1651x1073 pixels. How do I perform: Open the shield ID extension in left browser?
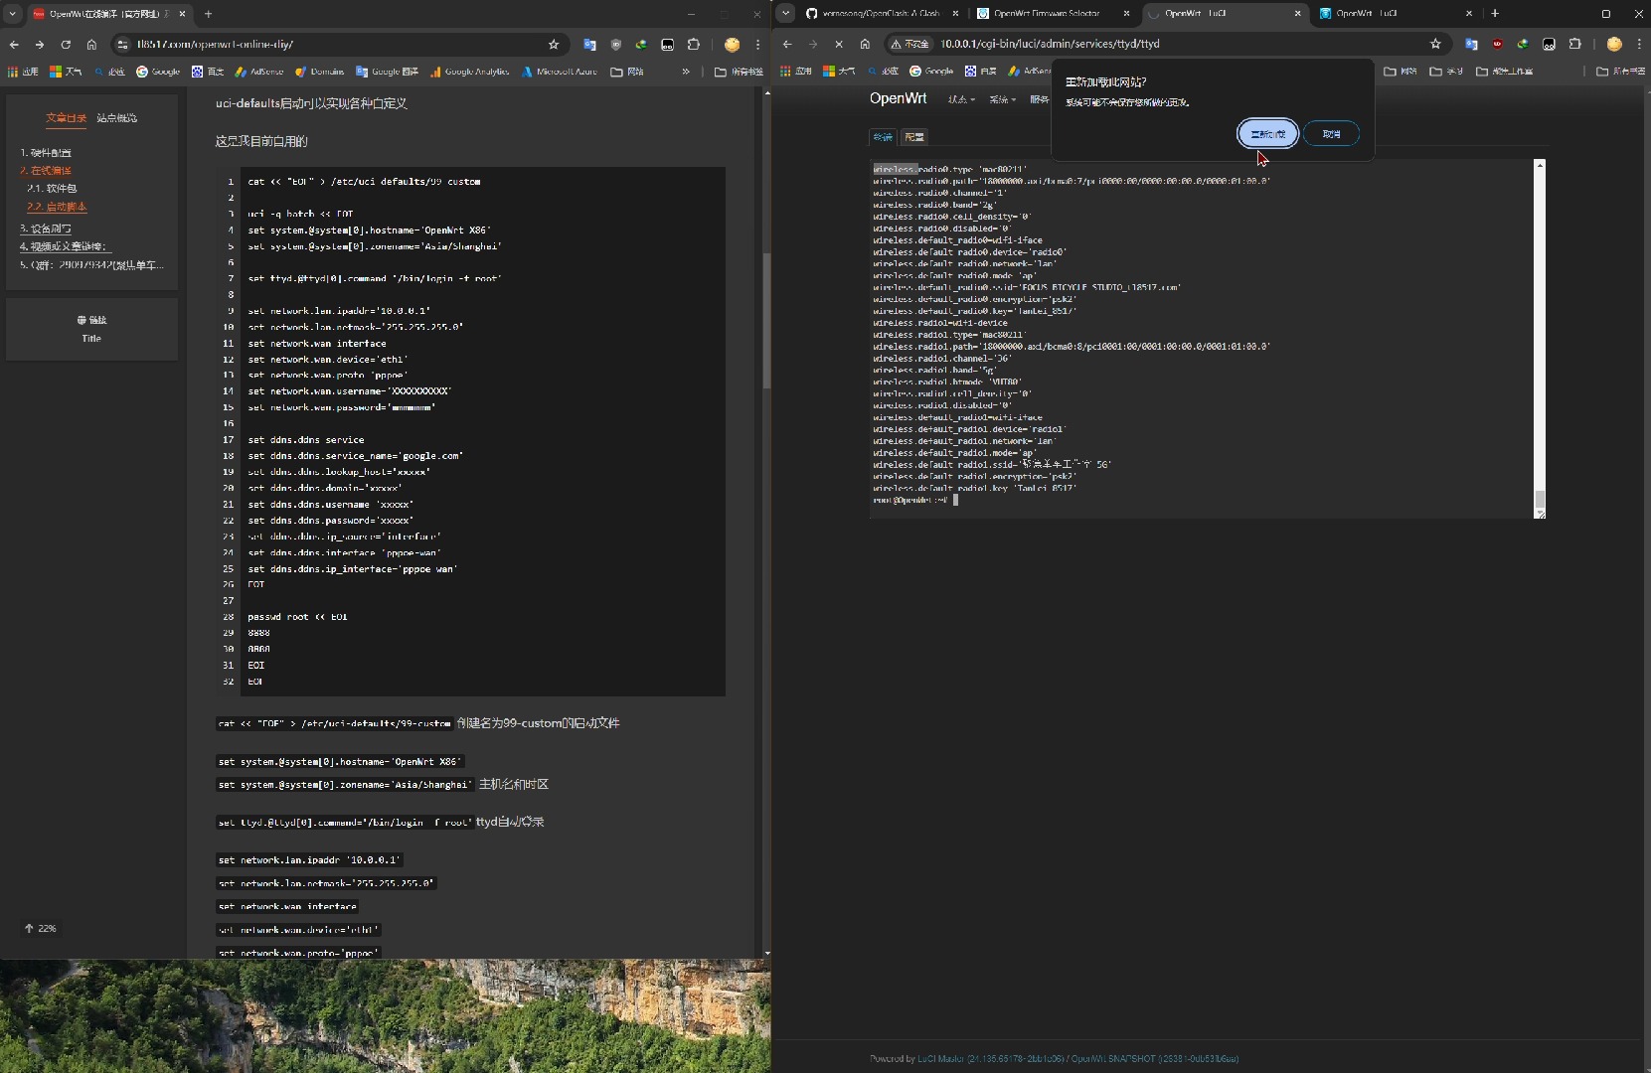(x=615, y=45)
